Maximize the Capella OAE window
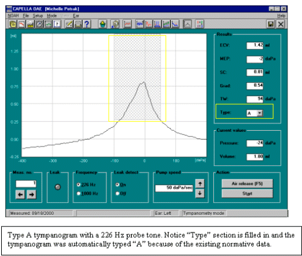Screen dimensions: 302x256 [277, 9]
